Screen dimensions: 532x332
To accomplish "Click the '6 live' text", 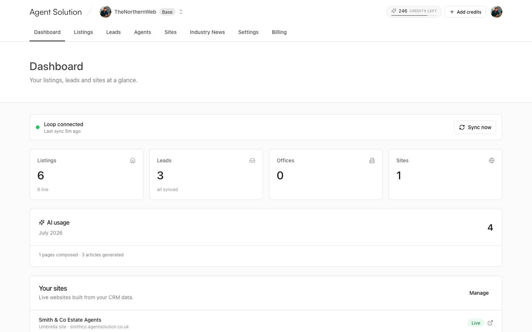I will pyautogui.click(x=43, y=190).
